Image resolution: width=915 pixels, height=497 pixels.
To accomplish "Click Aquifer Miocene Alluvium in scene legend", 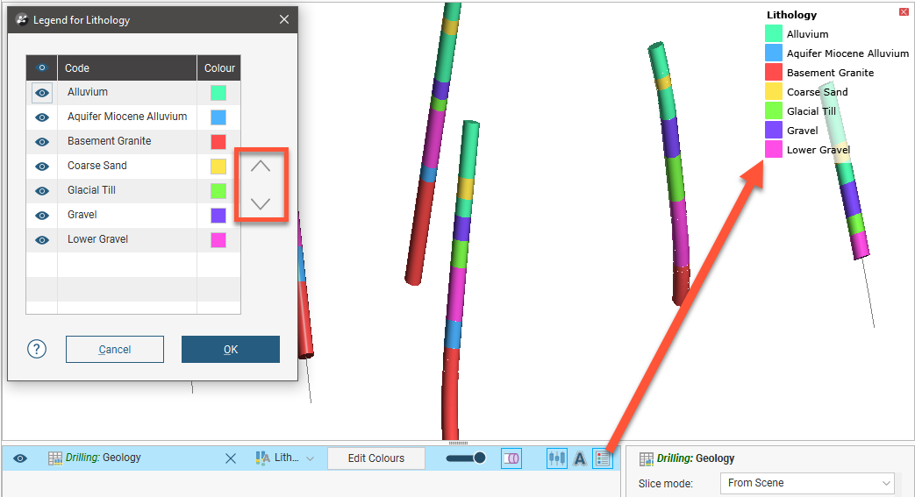I will click(847, 53).
